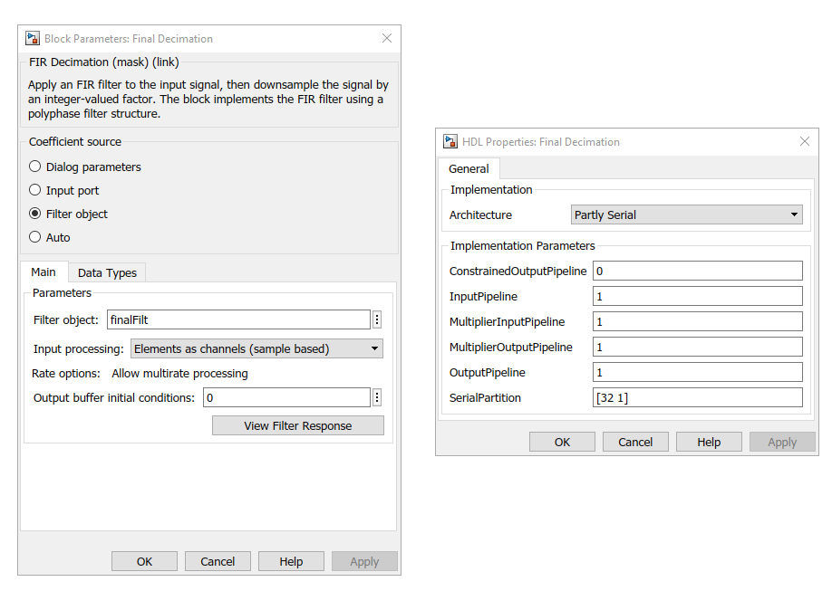Select the Input port coefficient source
The width and height of the screenshot is (832, 610).
(35, 190)
